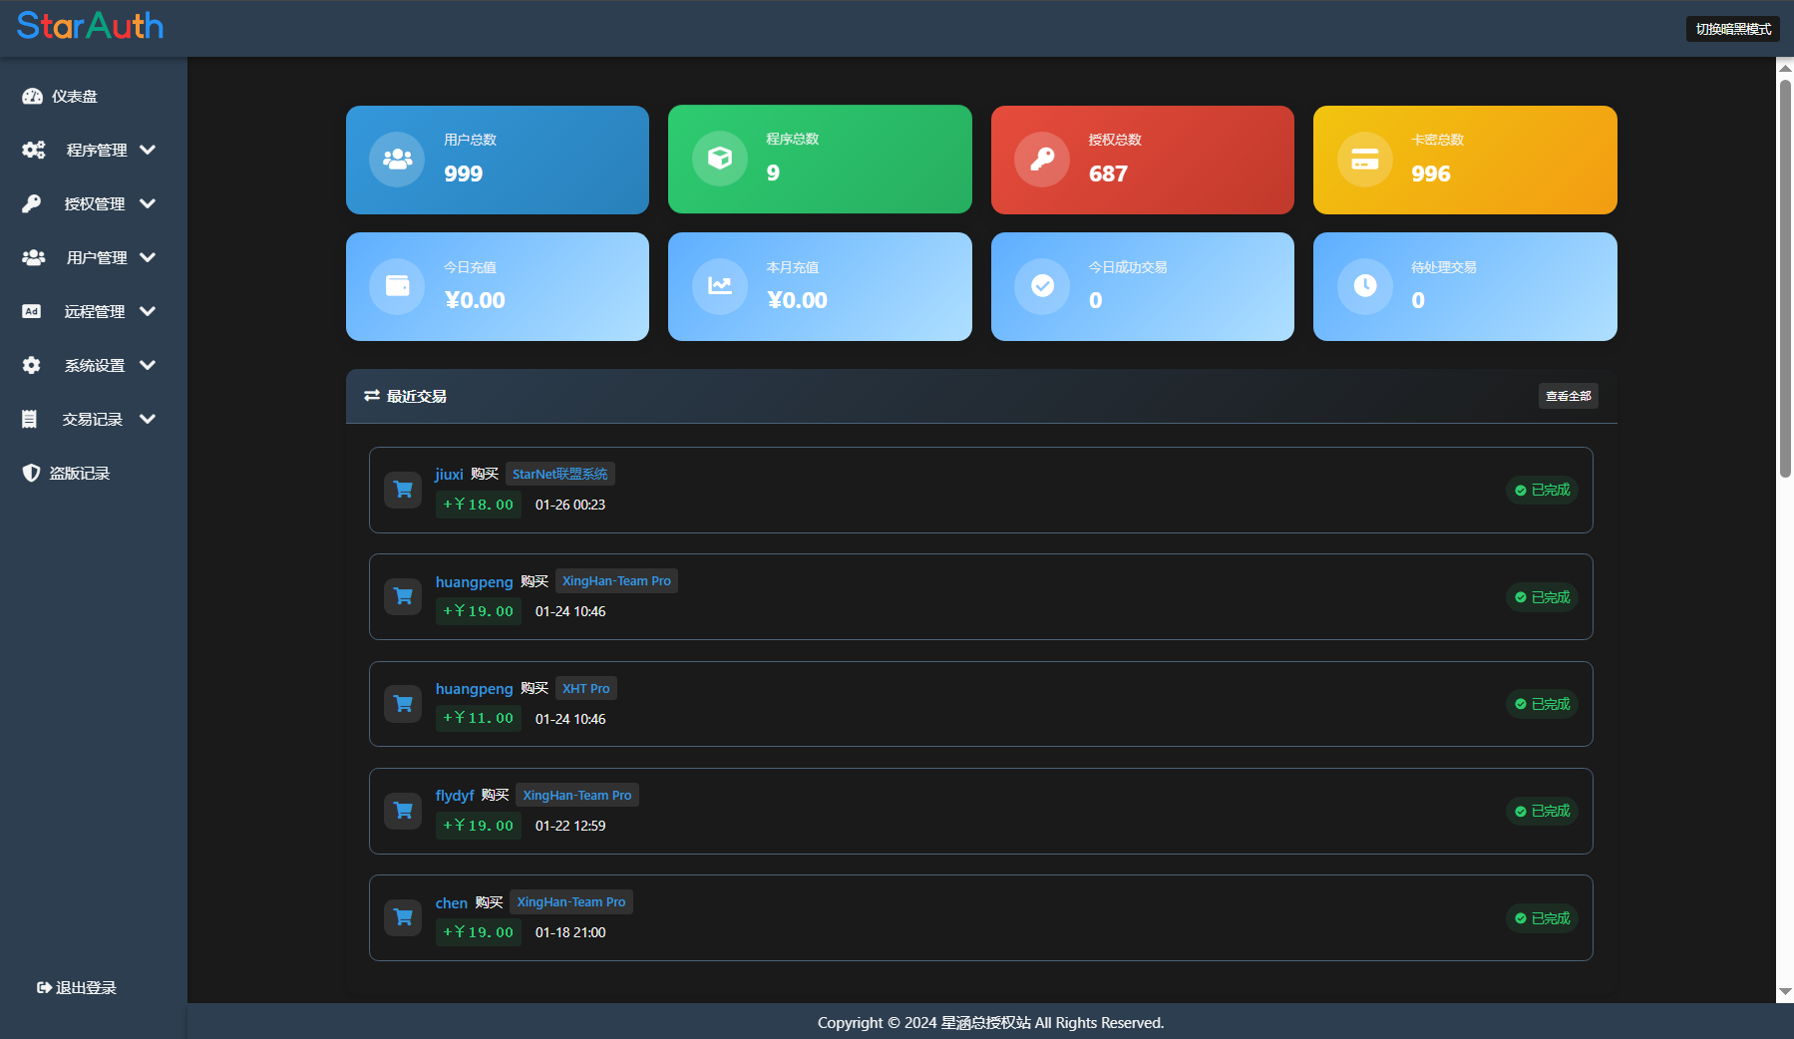The height and width of the screenshot is (1039, 1794).
Task: Click the jiuxi username link
Action: (x=449, y=474)
